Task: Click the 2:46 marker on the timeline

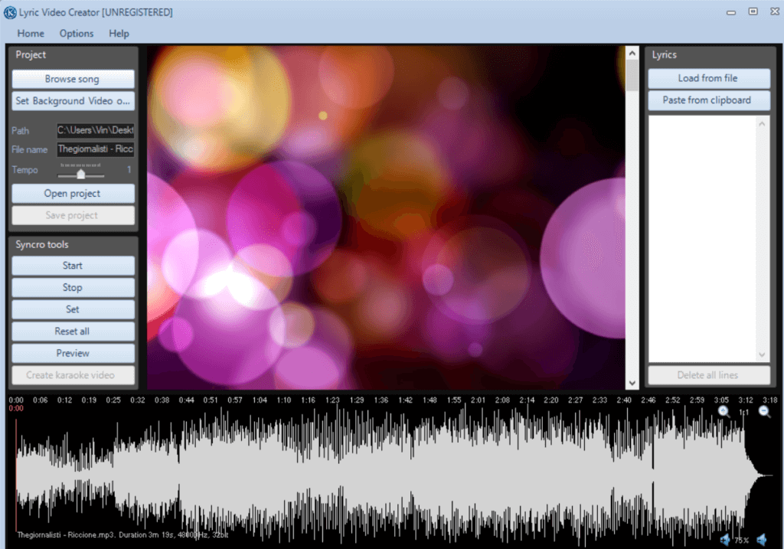Action: [x=648, y=400]
